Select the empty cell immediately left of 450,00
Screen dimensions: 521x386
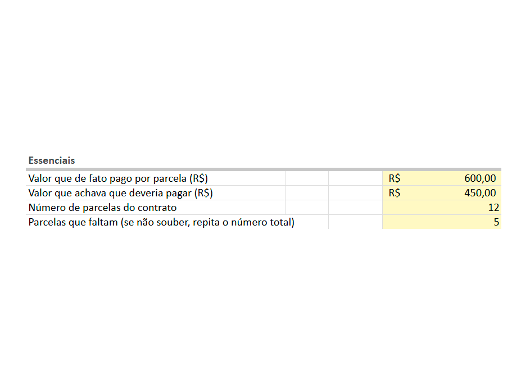click(x=355, y=194)
